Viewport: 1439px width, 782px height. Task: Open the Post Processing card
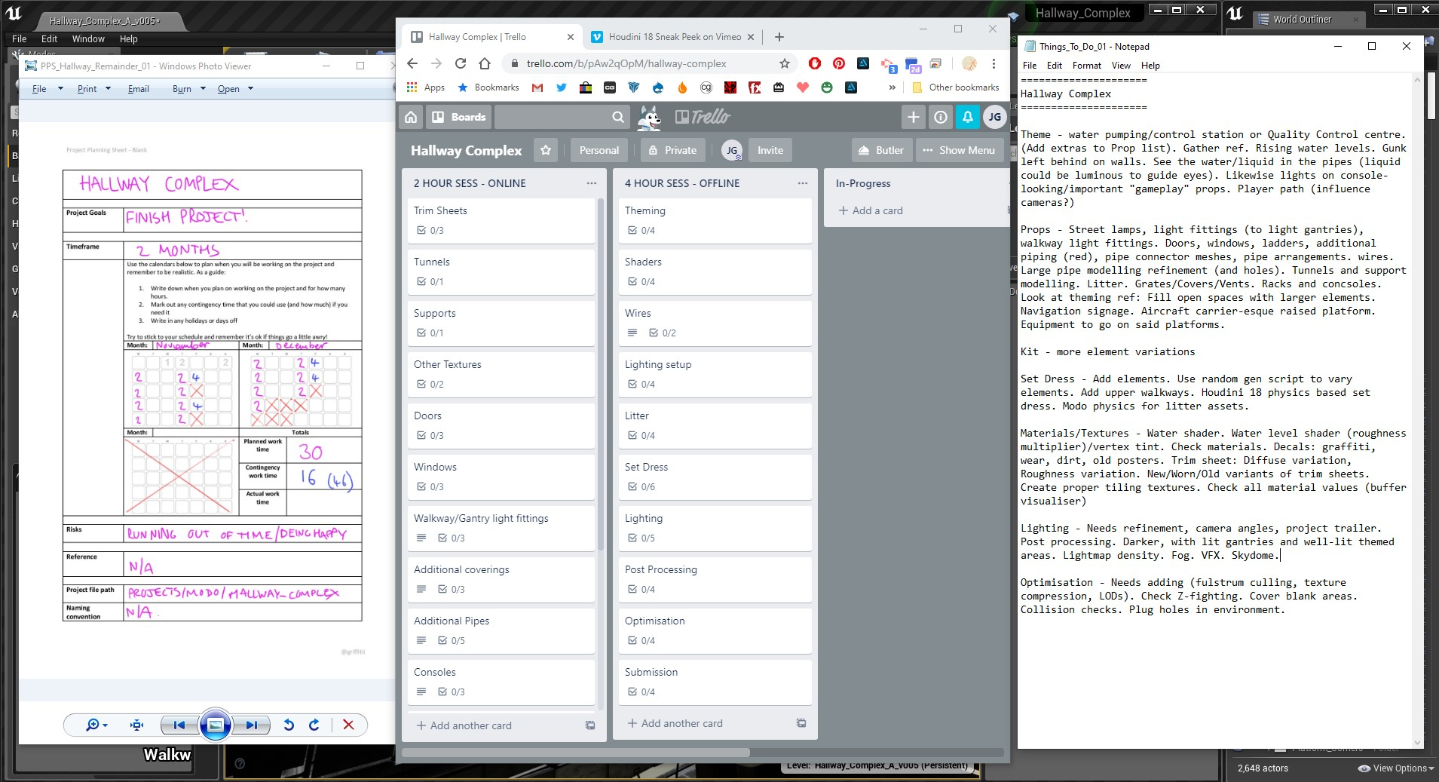(x=715, y=579)
